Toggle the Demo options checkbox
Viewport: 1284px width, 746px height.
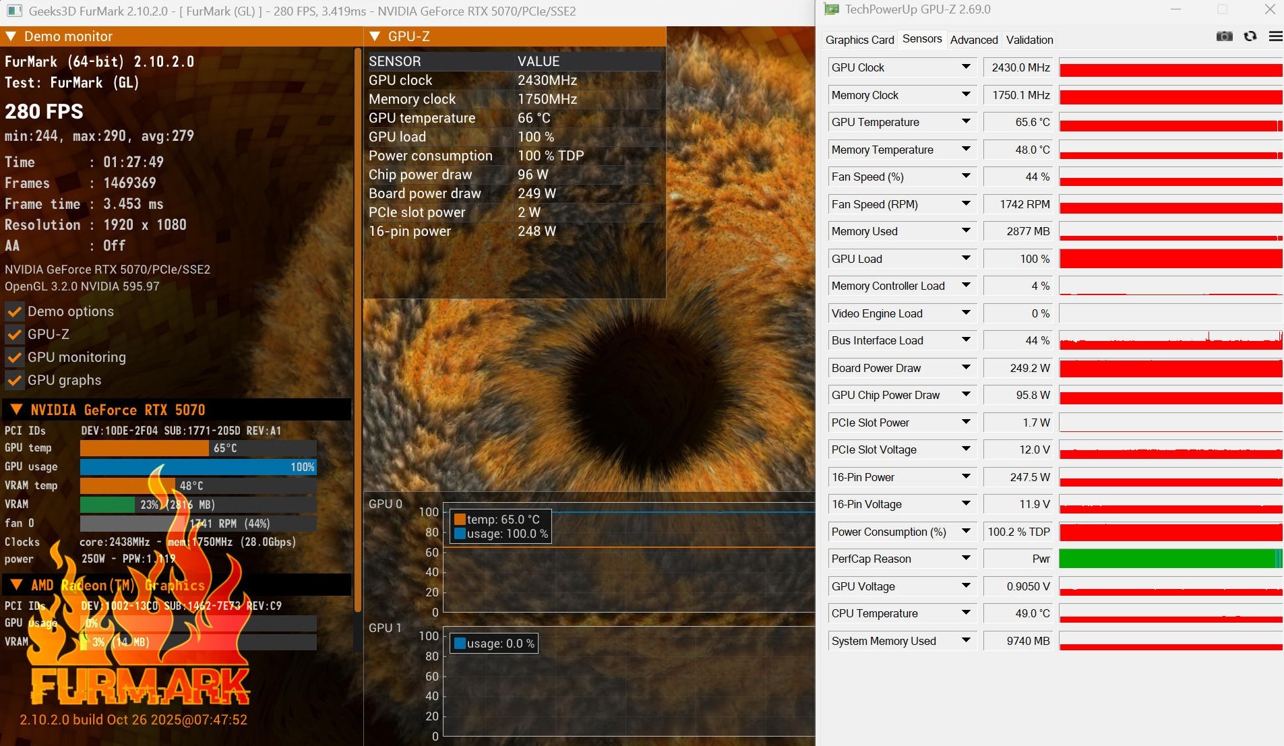14,312
